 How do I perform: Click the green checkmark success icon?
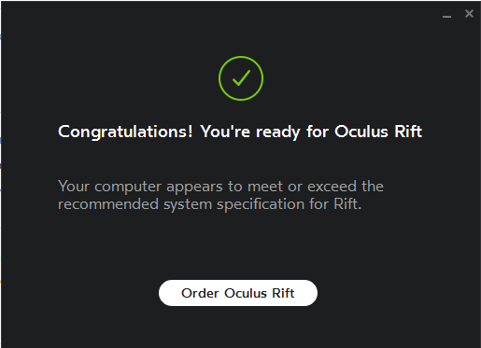click(x=241, y=78)
